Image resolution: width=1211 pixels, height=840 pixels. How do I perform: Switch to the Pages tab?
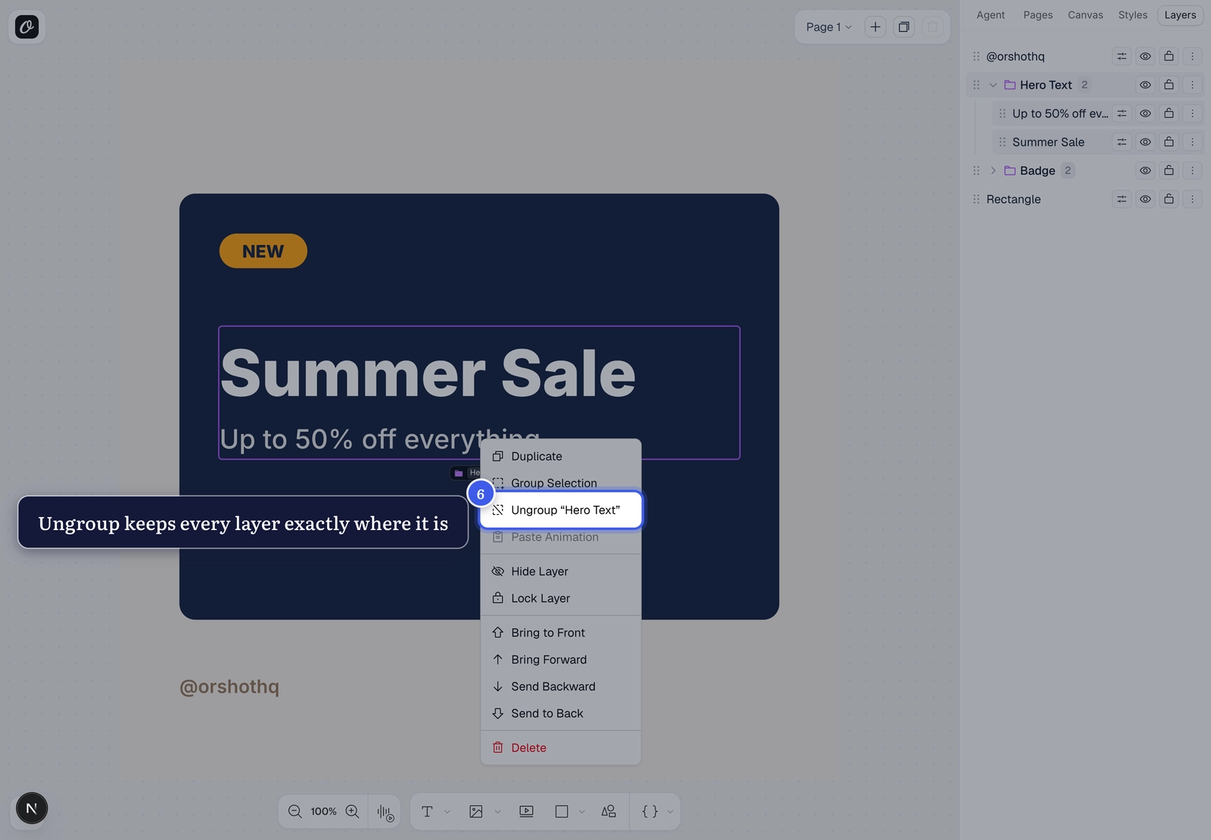(1038, 15)
